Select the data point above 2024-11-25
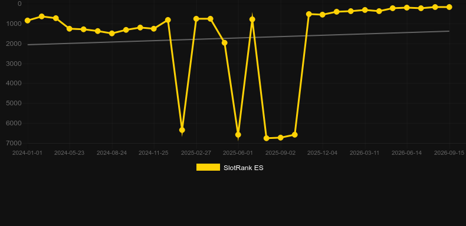This screenshot has width=466, height=226. point(153,29)
